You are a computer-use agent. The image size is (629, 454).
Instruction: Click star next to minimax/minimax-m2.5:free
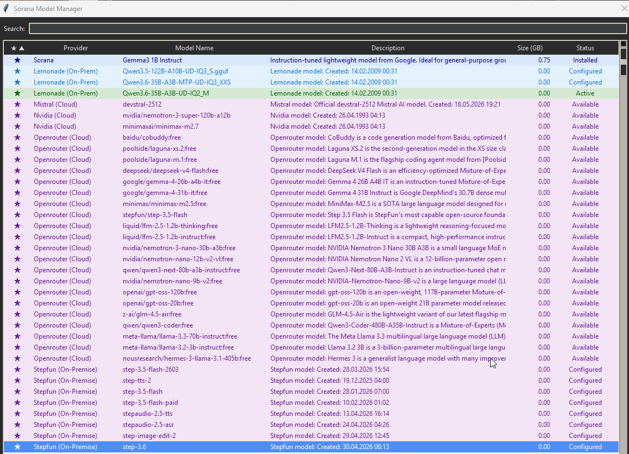point(17,204)
